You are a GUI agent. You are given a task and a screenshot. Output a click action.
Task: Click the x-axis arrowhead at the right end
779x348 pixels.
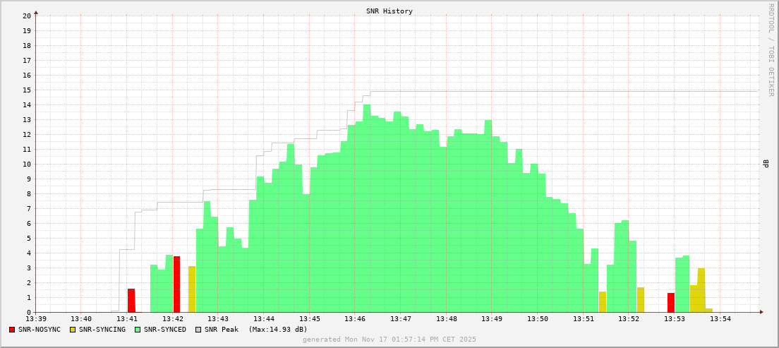tap(761, 312)
